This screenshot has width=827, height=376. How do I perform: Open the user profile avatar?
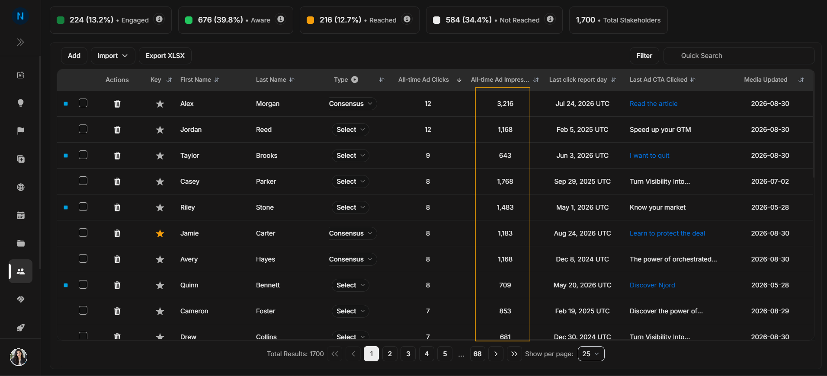pyautogui.click(x=19, y=357)
